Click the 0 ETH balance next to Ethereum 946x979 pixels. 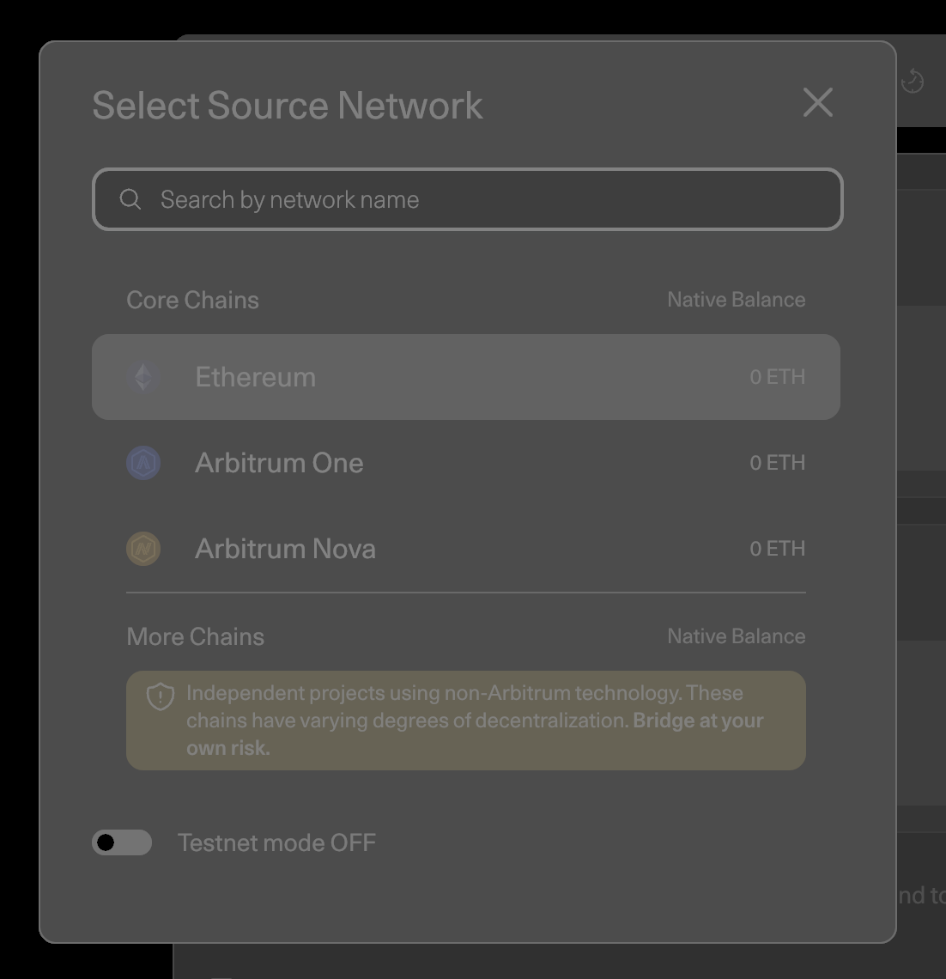point(778,377)
